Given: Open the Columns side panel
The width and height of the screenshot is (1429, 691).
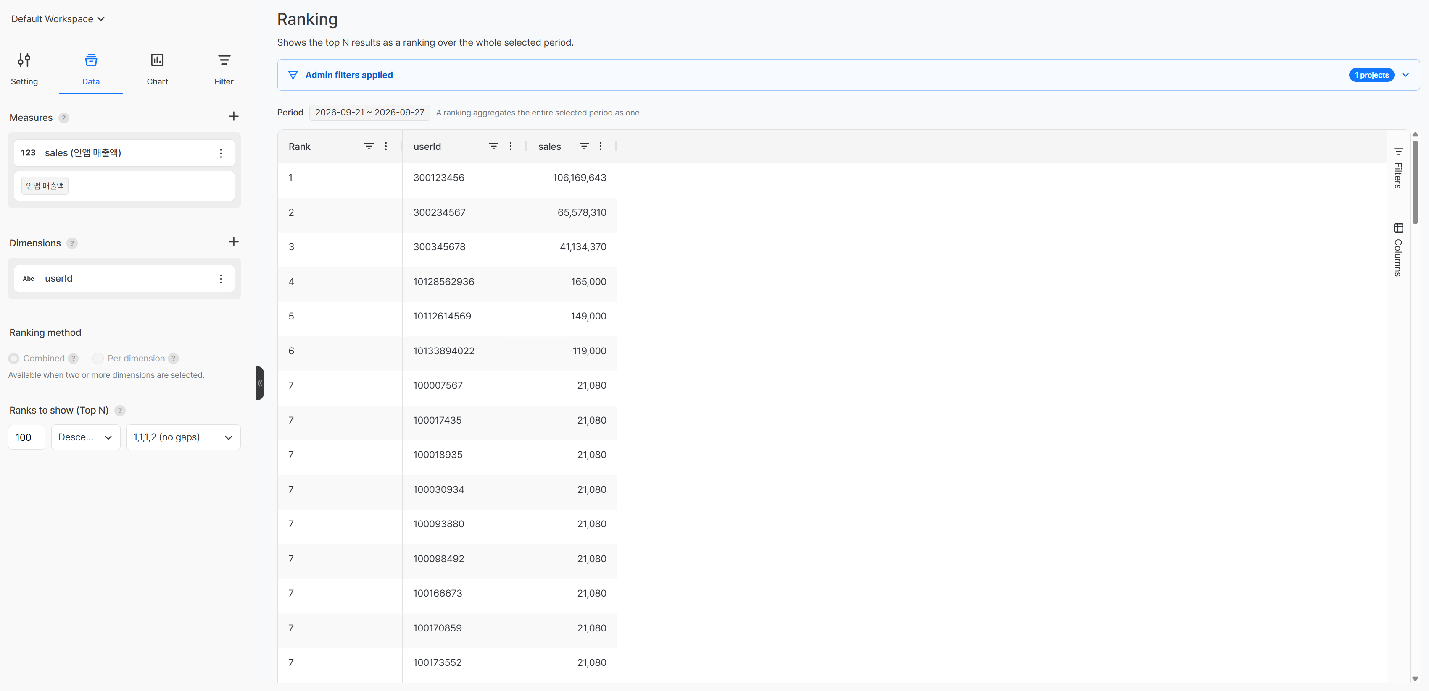Looking at the screenshot, I should [x=1398, y=249].
